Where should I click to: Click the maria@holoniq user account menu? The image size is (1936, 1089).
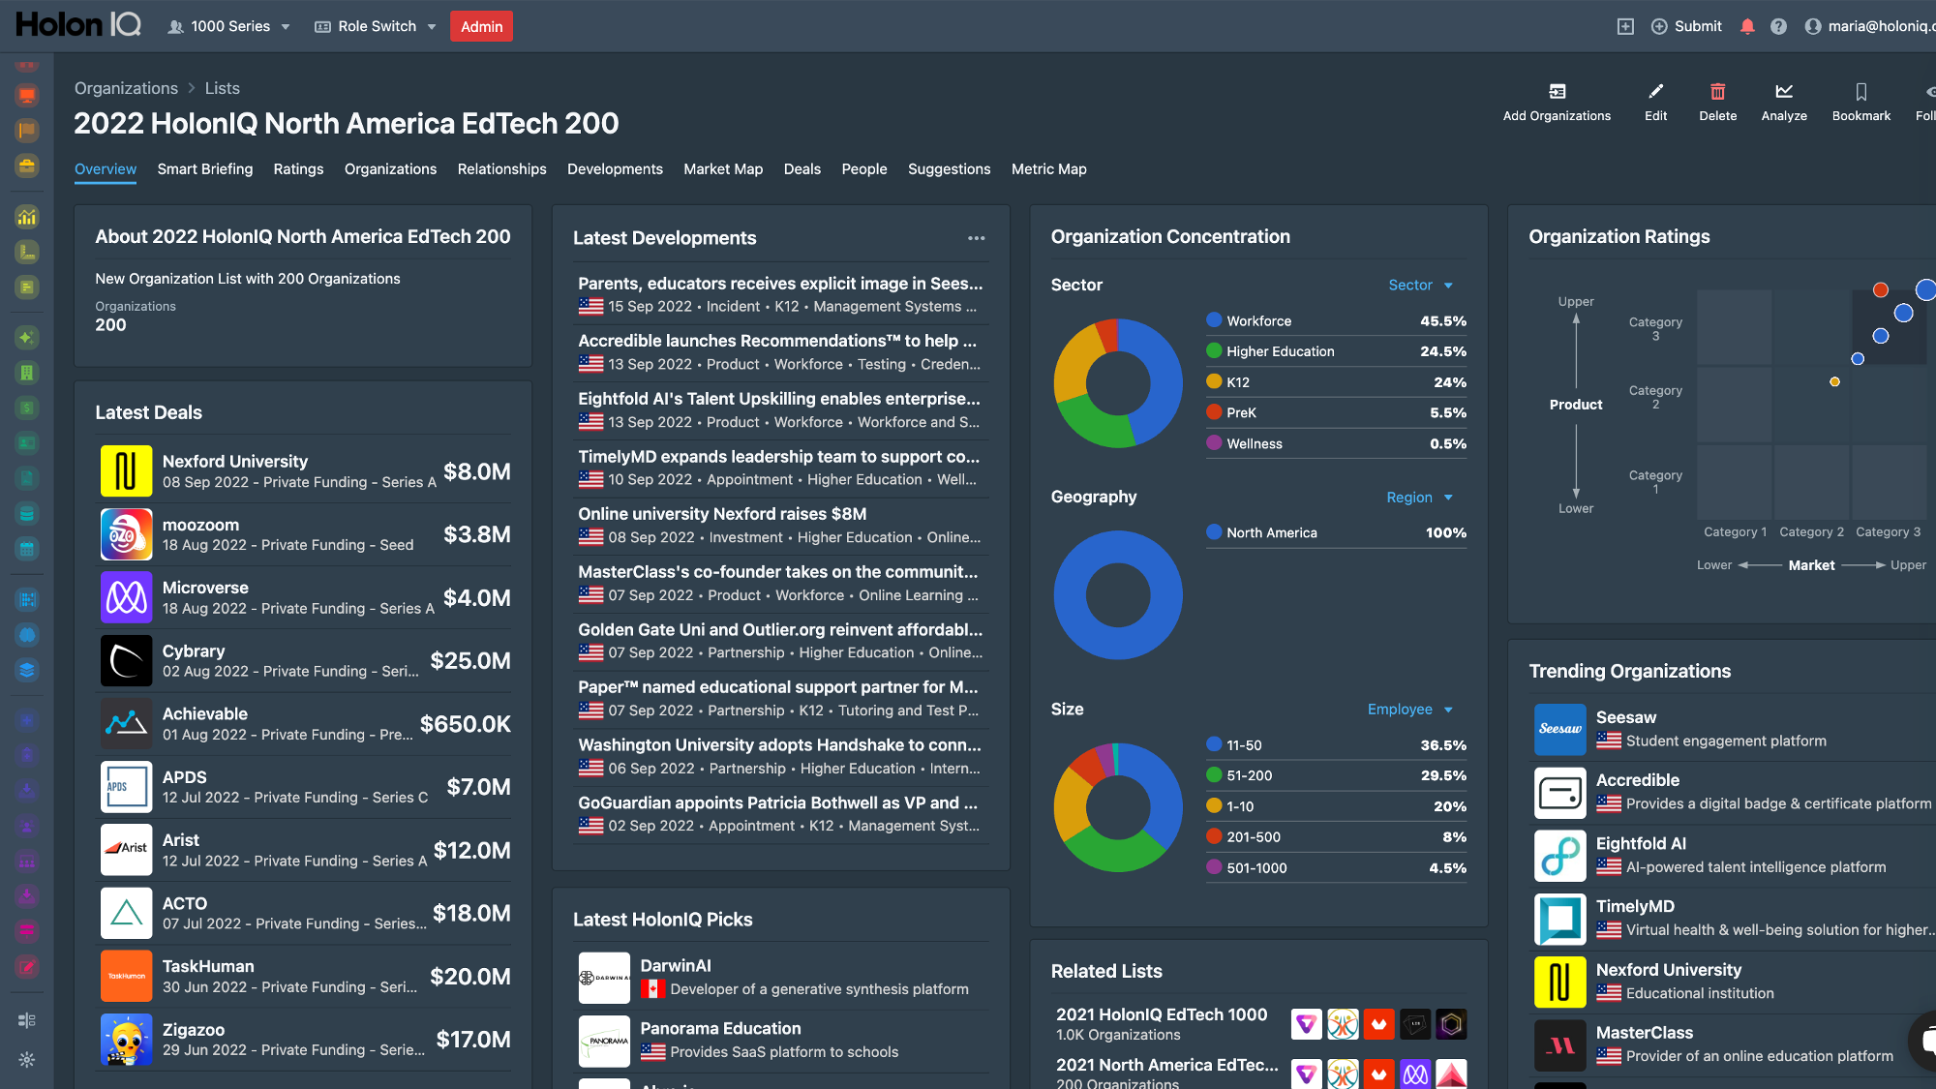point(1868,26)
